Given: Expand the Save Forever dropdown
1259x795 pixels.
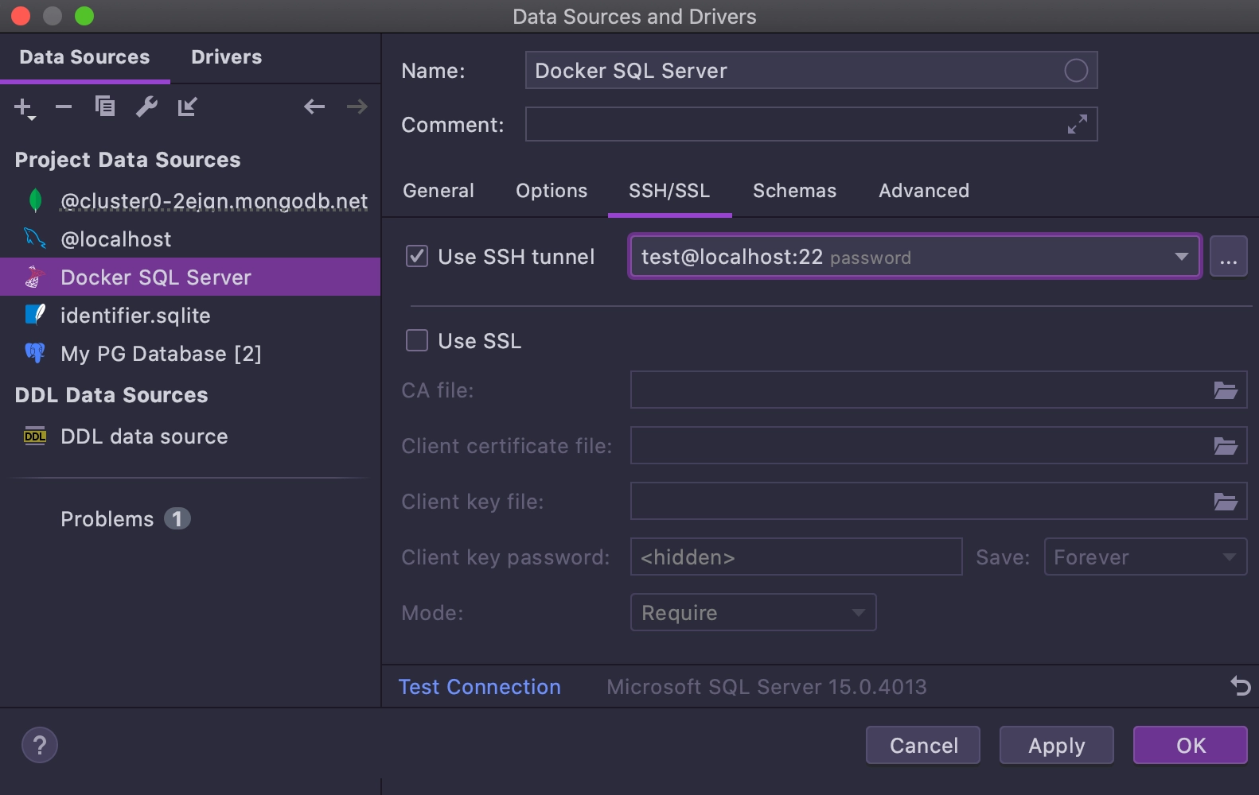Looking at the screenshot, I should click(1145, 556).
